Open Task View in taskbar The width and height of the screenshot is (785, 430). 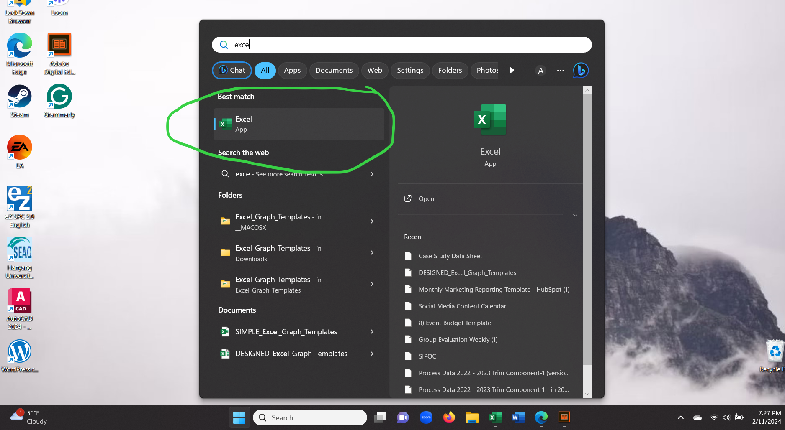(x=380, y=417)
